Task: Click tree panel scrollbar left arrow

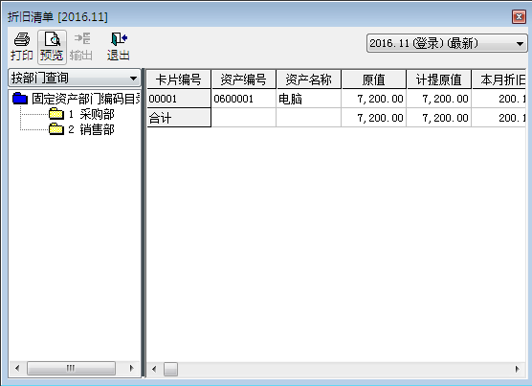Action: coord(17,369)
